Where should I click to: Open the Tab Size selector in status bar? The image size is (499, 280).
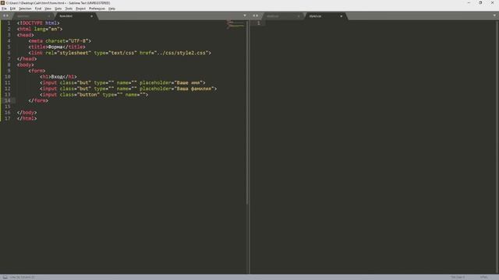(x=458, y=277)
